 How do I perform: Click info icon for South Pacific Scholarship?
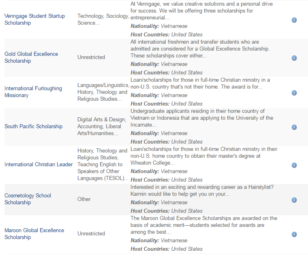click(294, 127)
